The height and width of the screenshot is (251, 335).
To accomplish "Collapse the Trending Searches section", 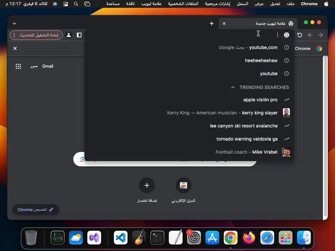I will (x=233, y=87).
